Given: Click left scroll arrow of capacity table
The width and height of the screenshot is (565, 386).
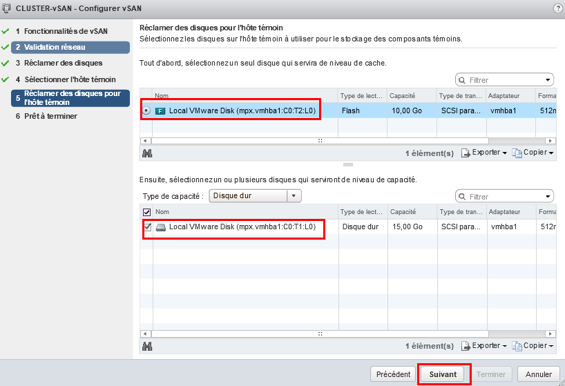Looking at the screenshot, I should [x=145, y=334].
